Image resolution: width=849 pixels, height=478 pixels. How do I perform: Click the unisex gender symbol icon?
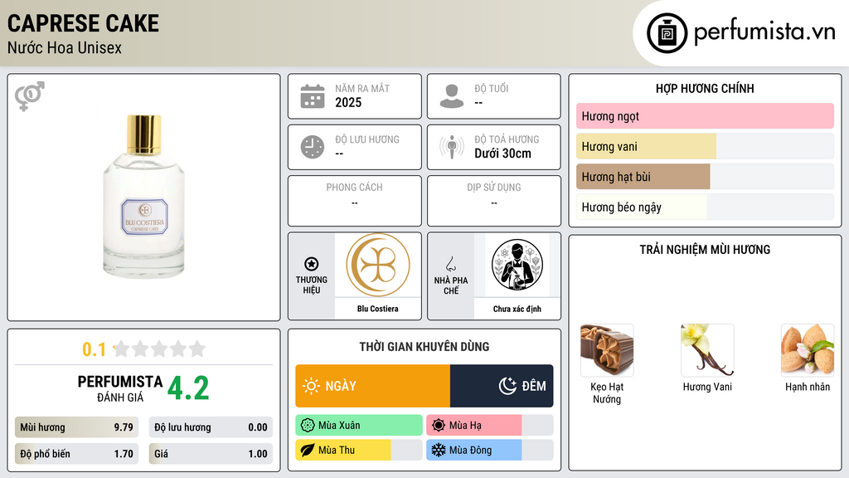[29, 96]
